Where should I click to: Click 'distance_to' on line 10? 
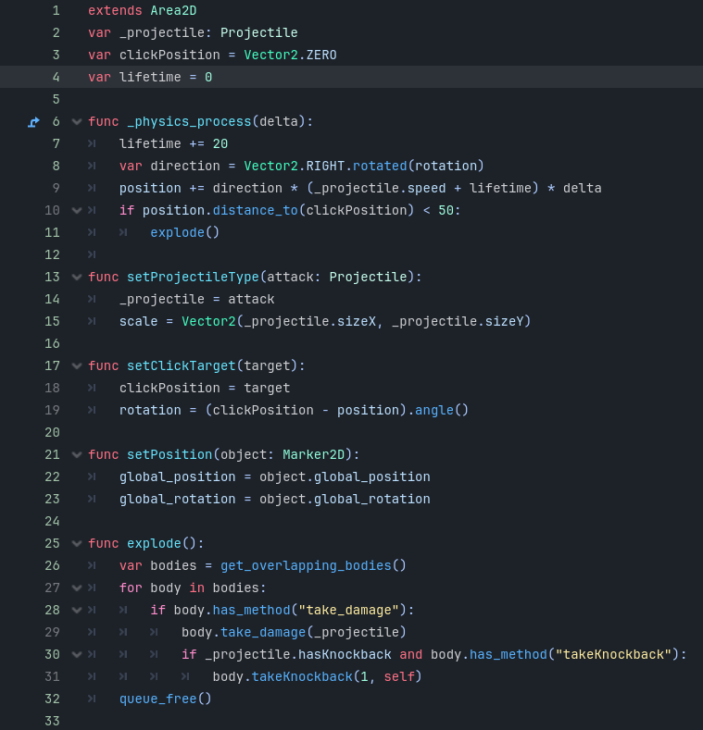(255, 210)
